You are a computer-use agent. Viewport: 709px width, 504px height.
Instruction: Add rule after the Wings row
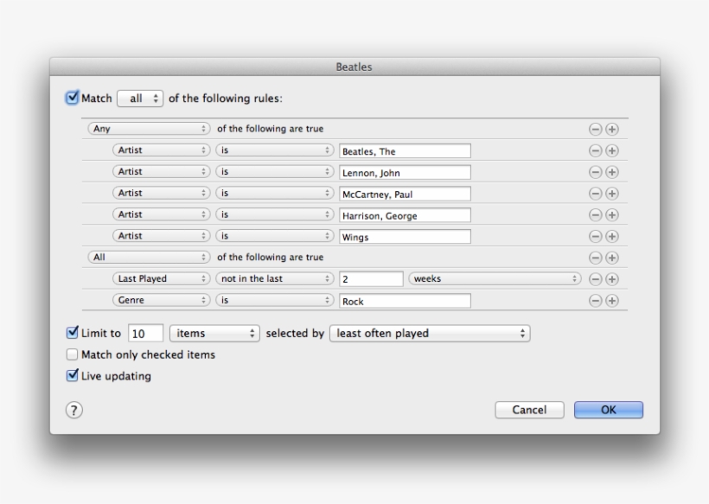[612, 236]
